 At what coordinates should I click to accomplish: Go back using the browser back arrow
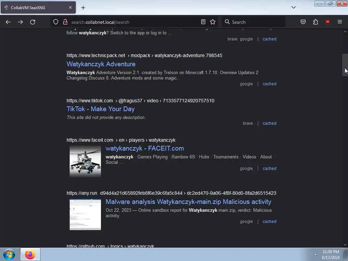pos(8,22)
